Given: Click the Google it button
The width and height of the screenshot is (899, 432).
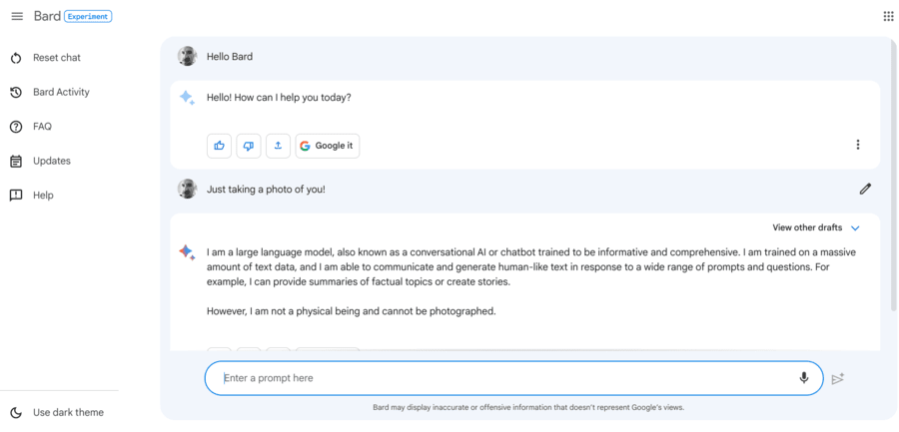Looking at the screenshot, I should coord(328,146).
